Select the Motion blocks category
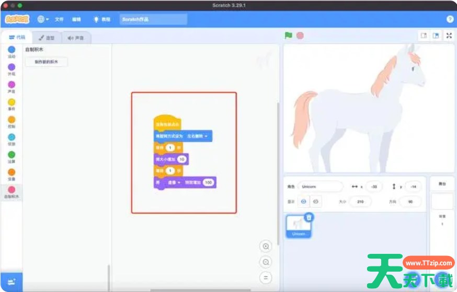The width and height of the screenshot is (457, 292). click(12, 52)
